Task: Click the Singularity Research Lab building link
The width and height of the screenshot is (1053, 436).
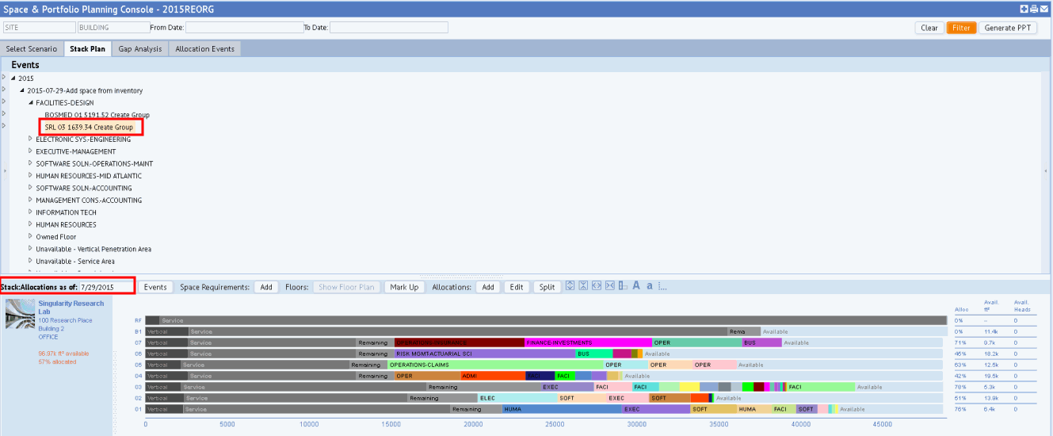Action: (x=71, y=308)
